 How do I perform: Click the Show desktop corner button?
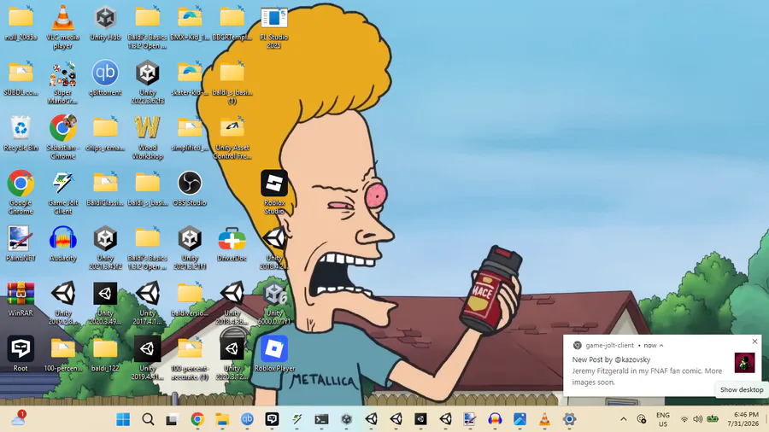(x=766, y=419)
